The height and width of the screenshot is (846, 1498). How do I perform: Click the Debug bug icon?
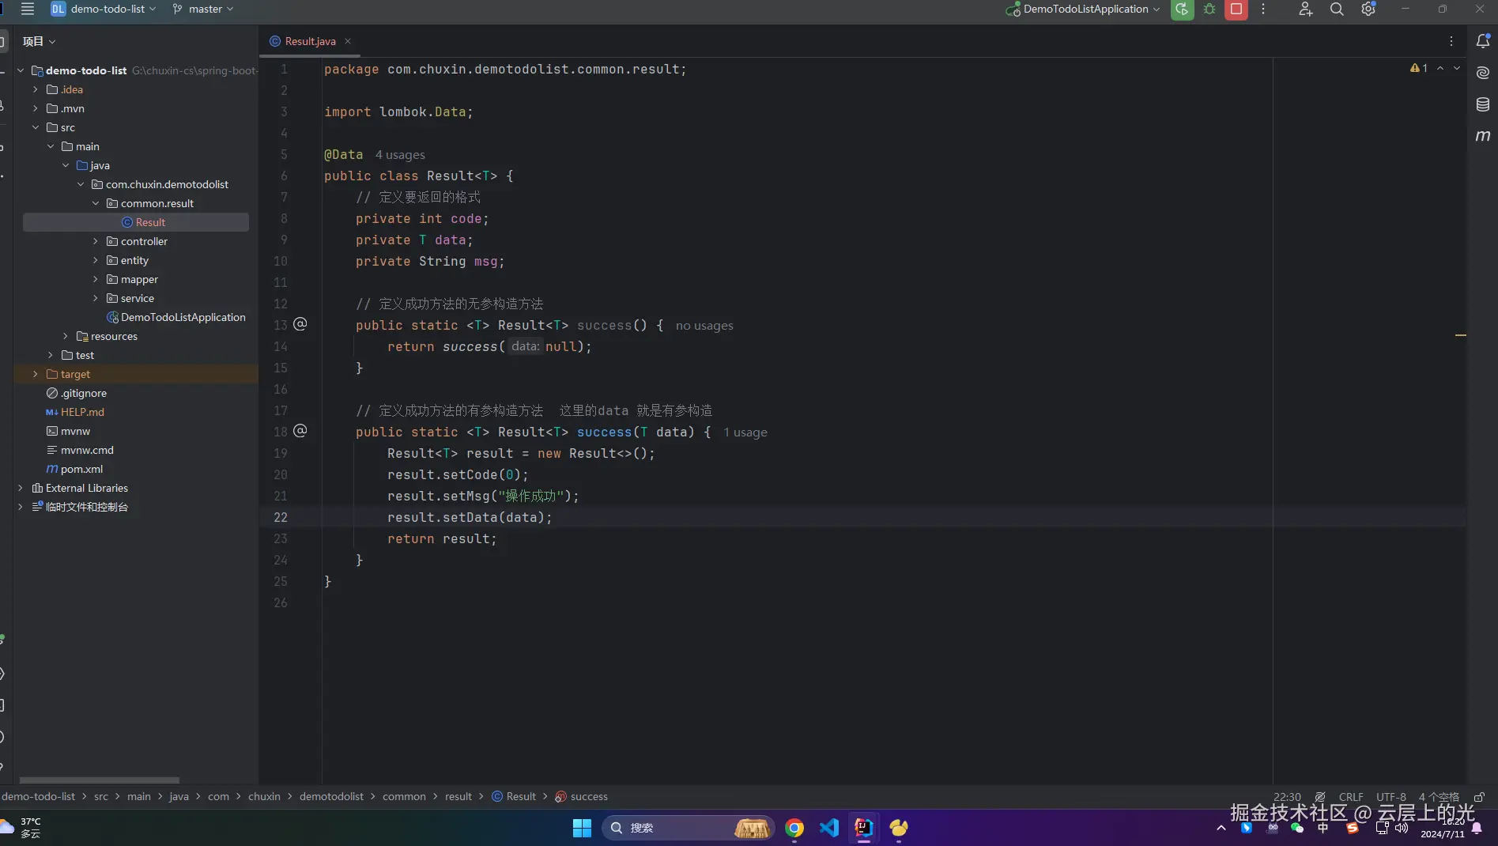[x=1209, y=9]
